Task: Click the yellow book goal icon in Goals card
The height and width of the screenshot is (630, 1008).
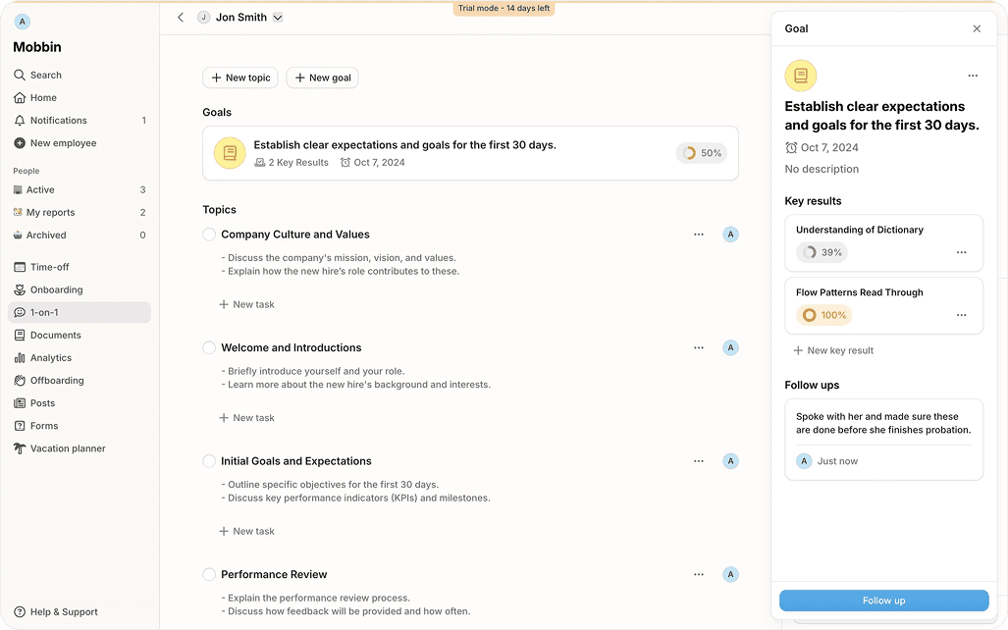Action: 230,153
